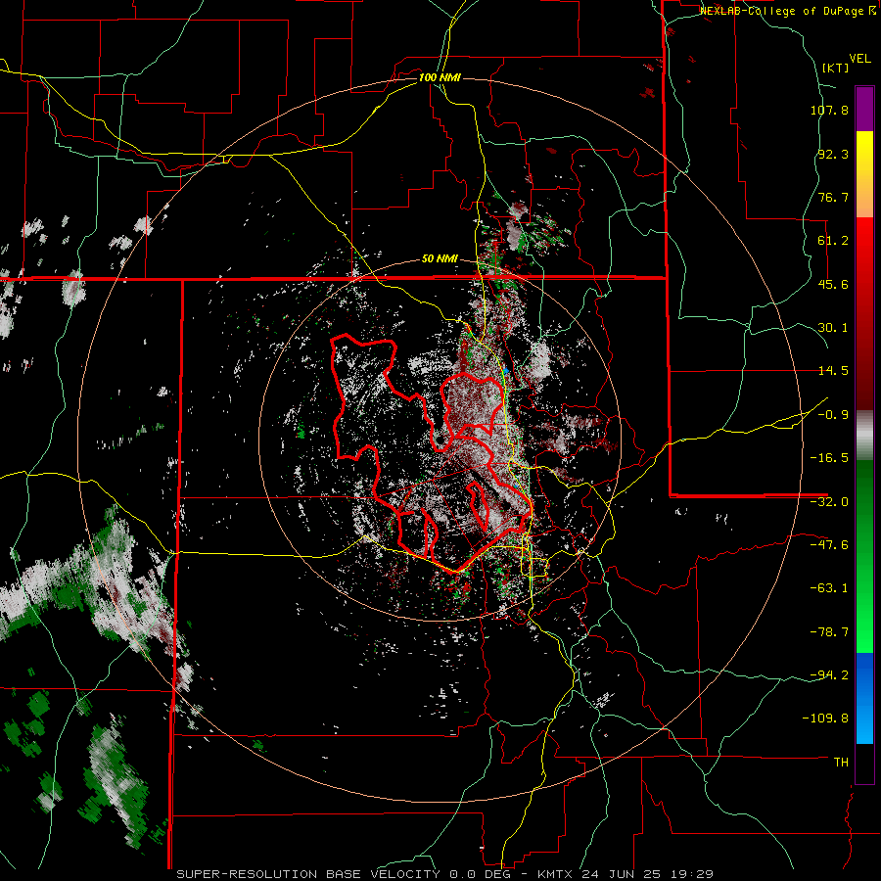
Task: Click the 100 NMI range ring label
Action: (440, 77)
